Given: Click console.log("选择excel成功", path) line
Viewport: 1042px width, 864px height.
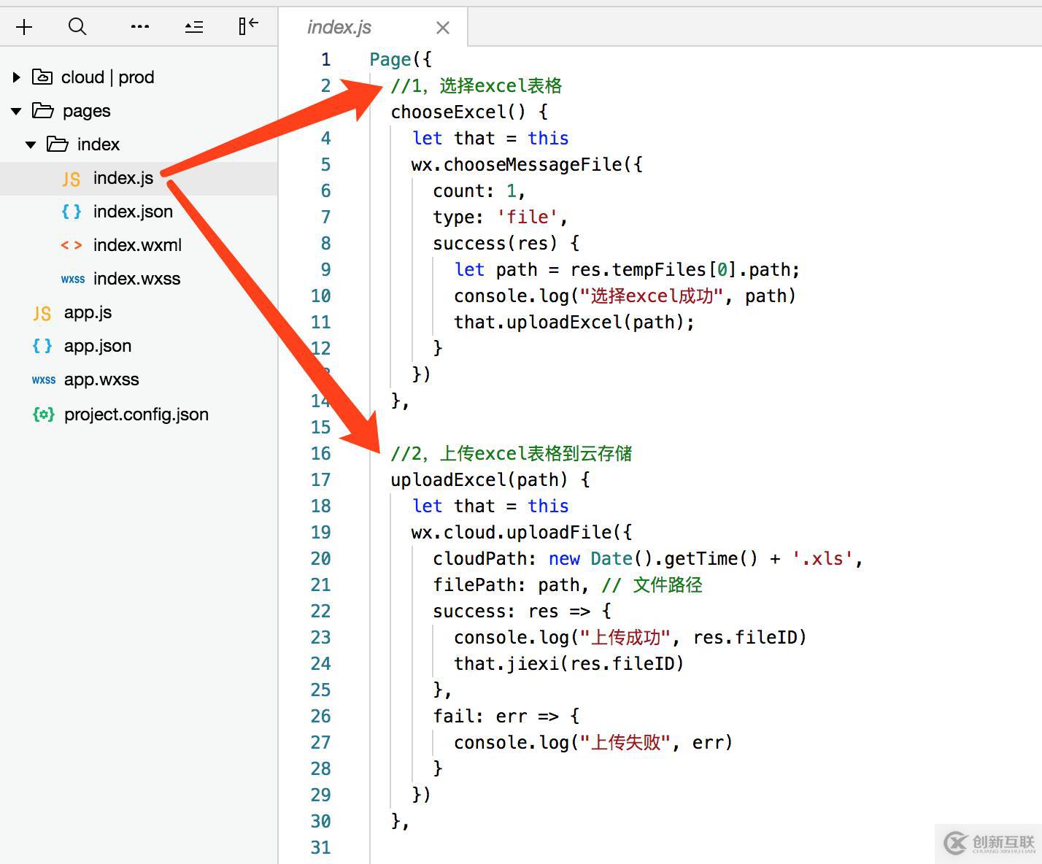Looking at the screenshot, I should 625,296.
